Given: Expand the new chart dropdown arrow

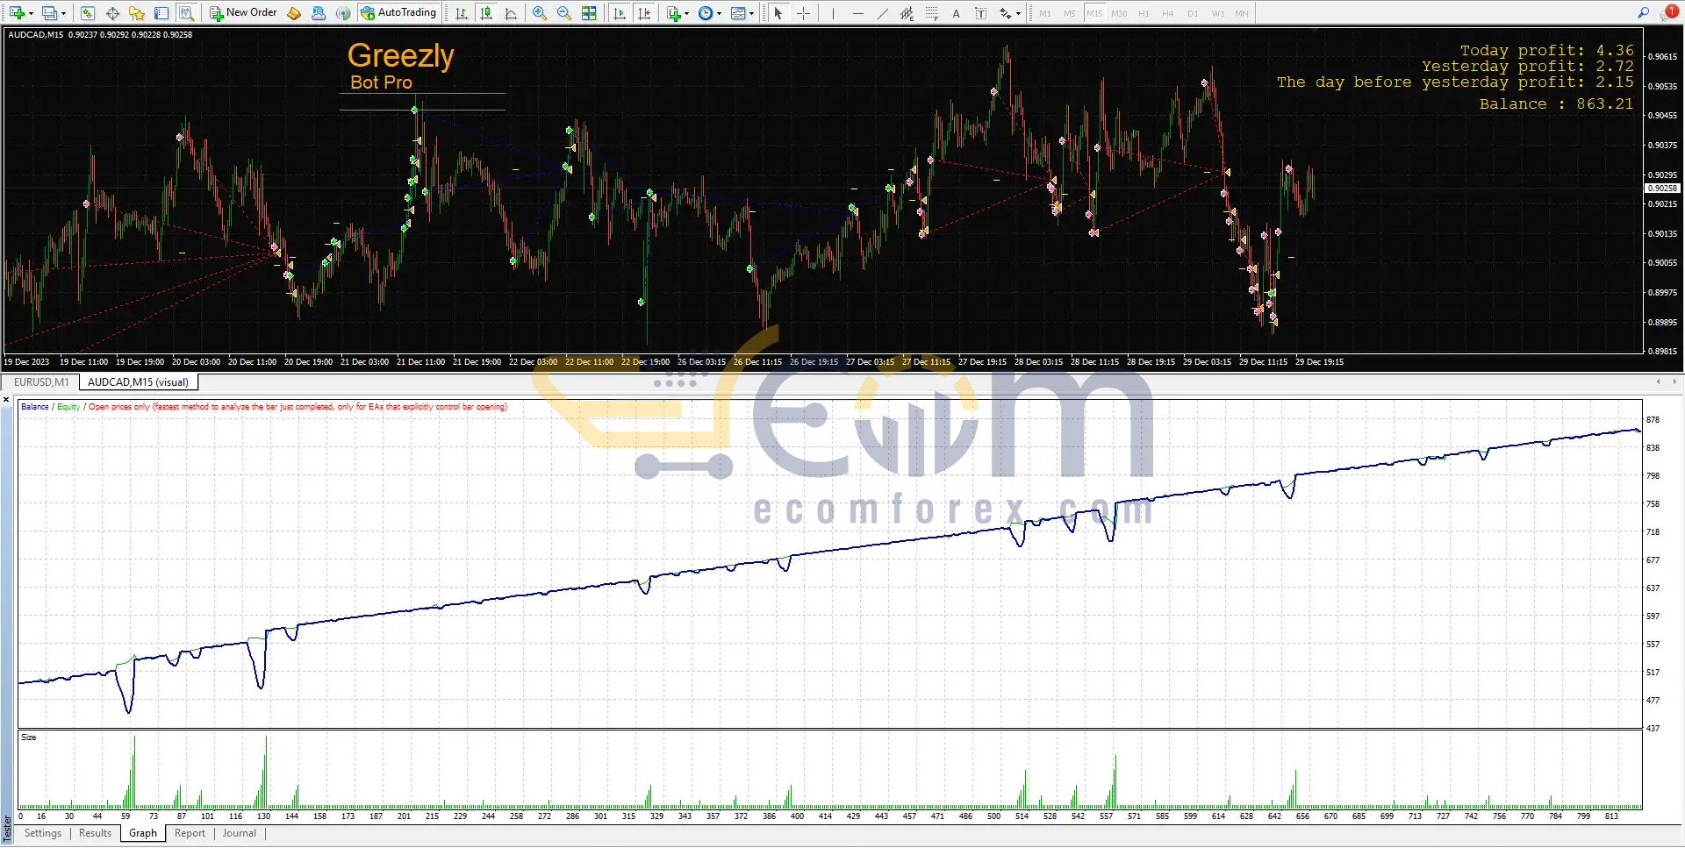Looking at the screenshot, I should pyautogui.click(x=32, y=13).
